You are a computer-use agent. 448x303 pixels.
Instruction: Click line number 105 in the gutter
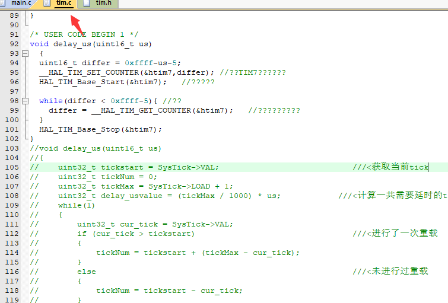(x=12, y=167)
